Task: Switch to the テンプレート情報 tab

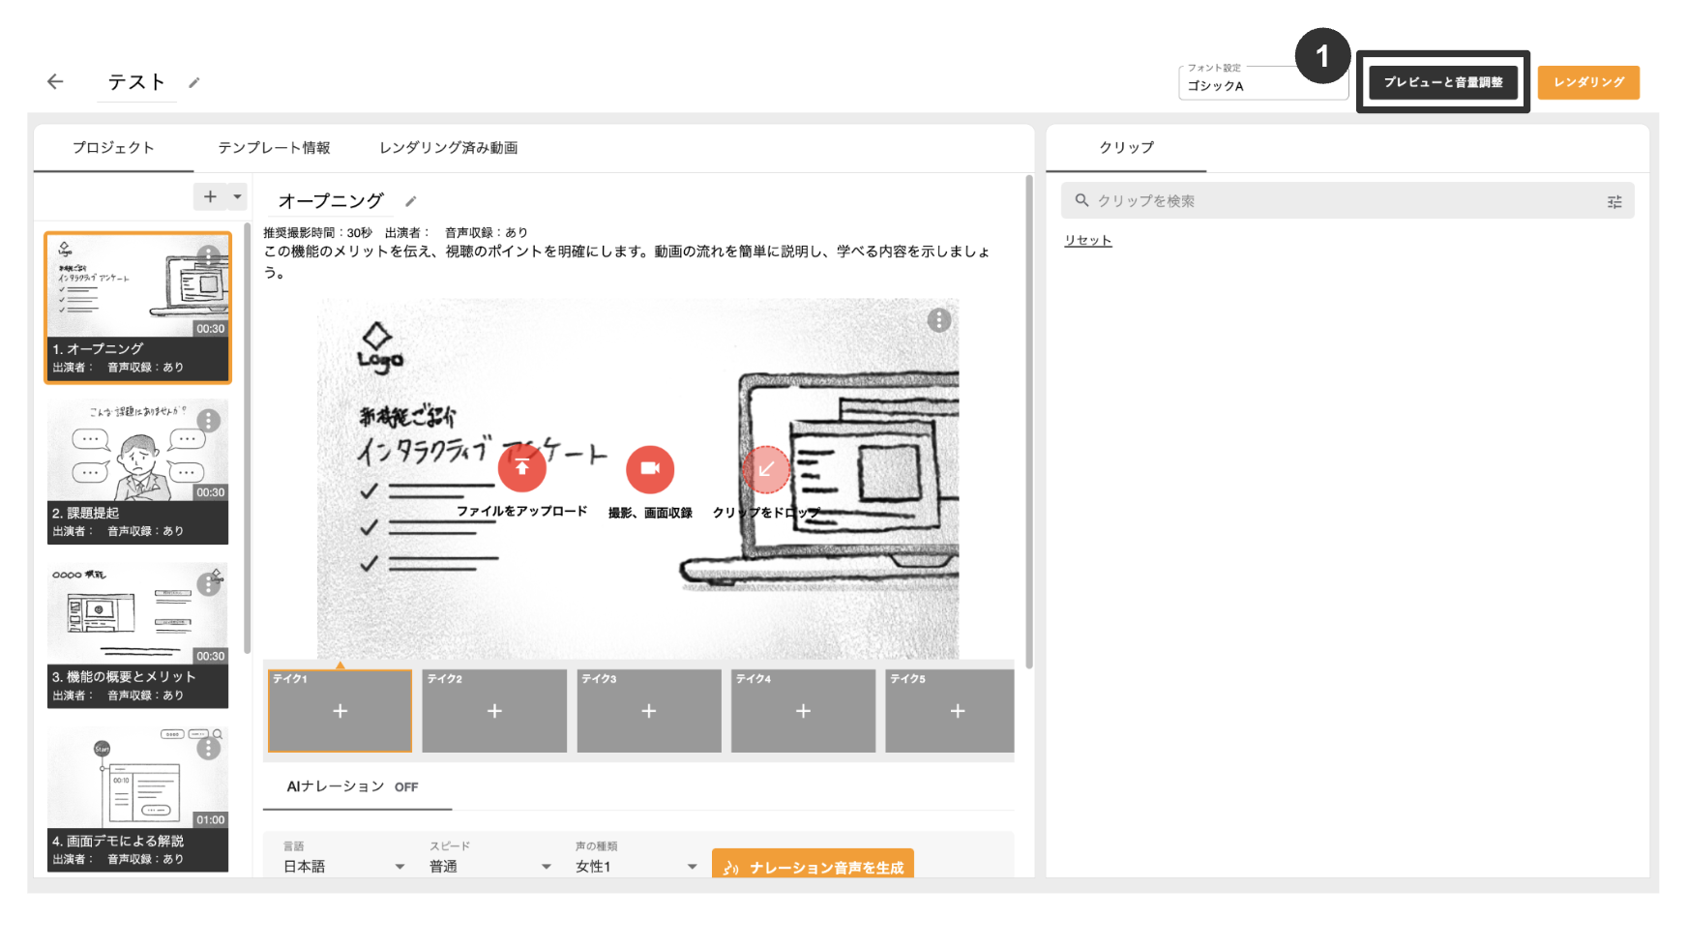Action: point(274,147)
